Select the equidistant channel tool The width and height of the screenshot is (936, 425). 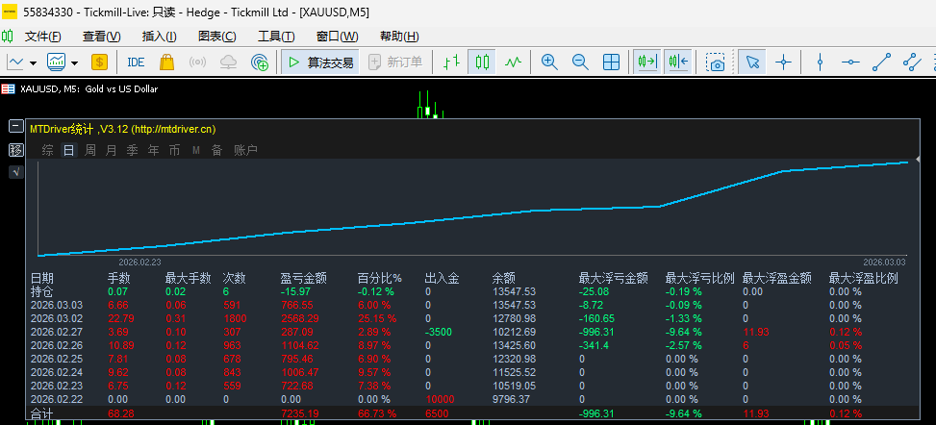(913, 62)
